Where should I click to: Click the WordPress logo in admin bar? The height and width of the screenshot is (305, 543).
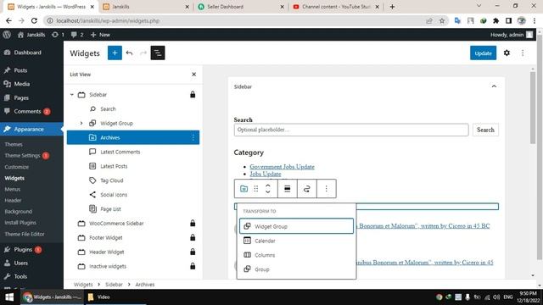coord(7,35)
